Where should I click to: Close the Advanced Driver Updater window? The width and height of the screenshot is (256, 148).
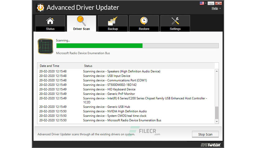pos(218,3)
